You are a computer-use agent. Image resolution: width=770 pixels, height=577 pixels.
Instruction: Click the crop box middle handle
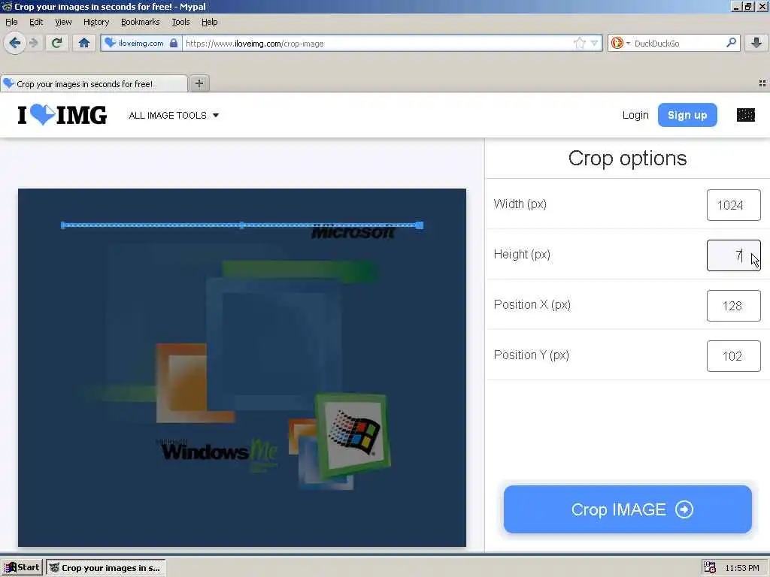pyautogui.click(x=241, y=225)
